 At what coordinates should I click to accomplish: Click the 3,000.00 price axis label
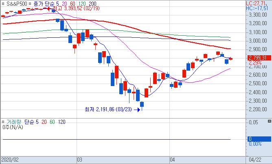[x=258, y=41]
